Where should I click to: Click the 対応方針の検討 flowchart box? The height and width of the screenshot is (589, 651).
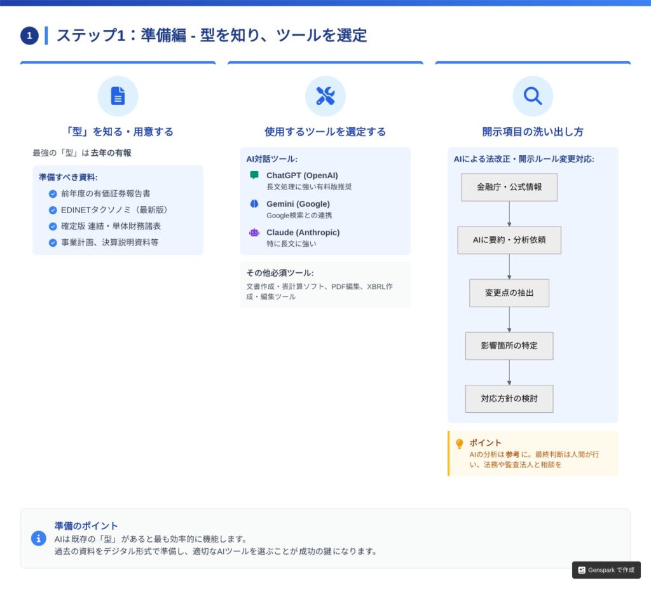(509, 399)
